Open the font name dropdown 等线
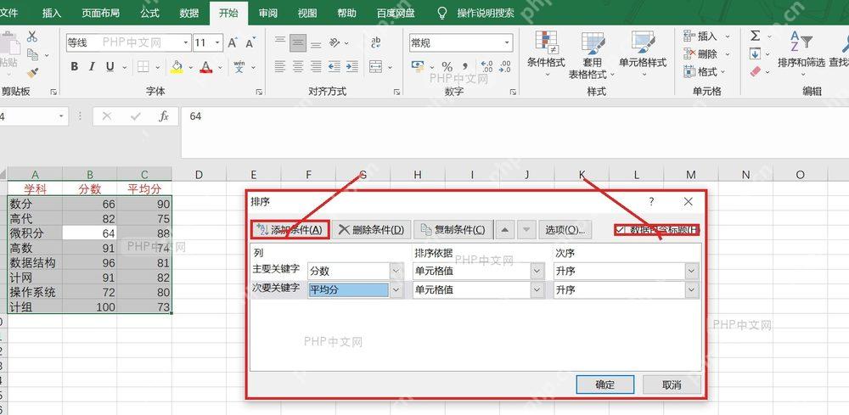The width and height of the screenshot is (849, 415). click(x=186, y=42)
